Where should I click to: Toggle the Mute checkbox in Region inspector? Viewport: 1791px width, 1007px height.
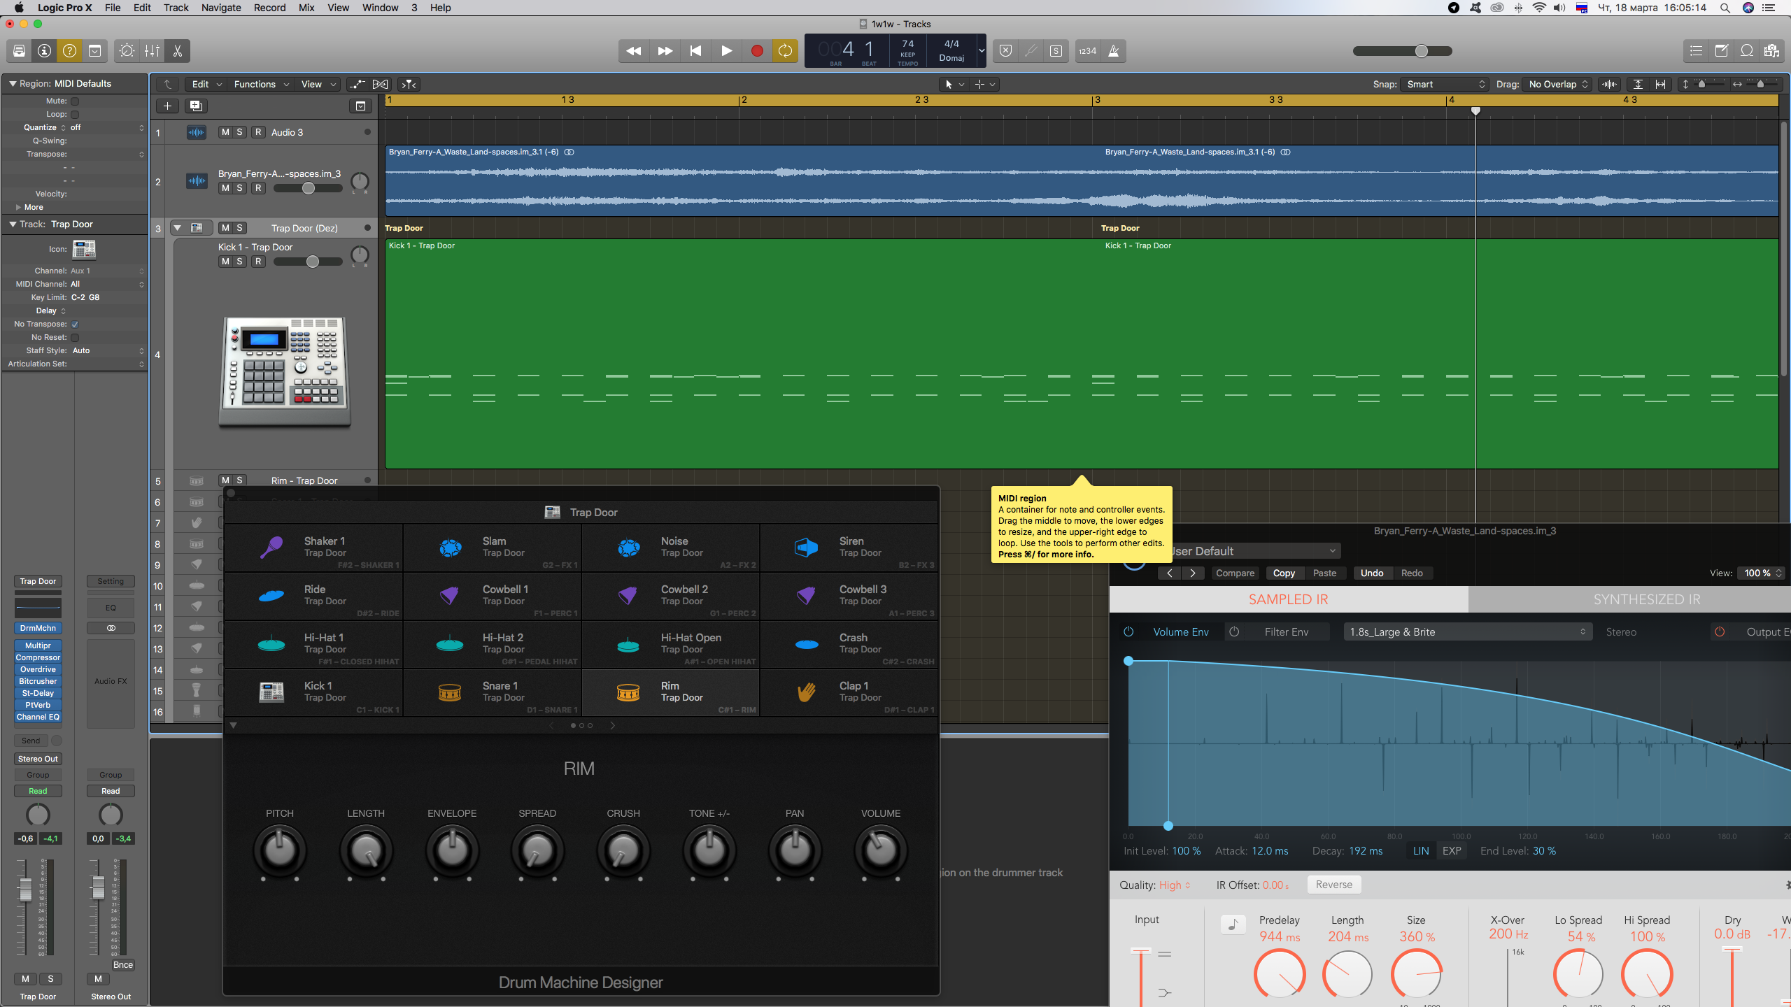coord(75,101)
